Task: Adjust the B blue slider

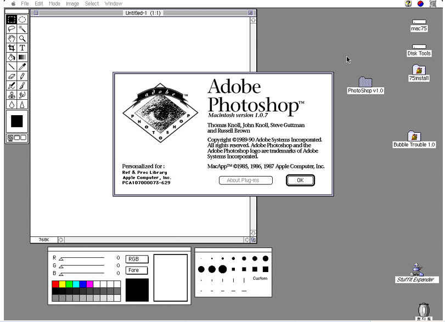Action: [x=61, y=274]
